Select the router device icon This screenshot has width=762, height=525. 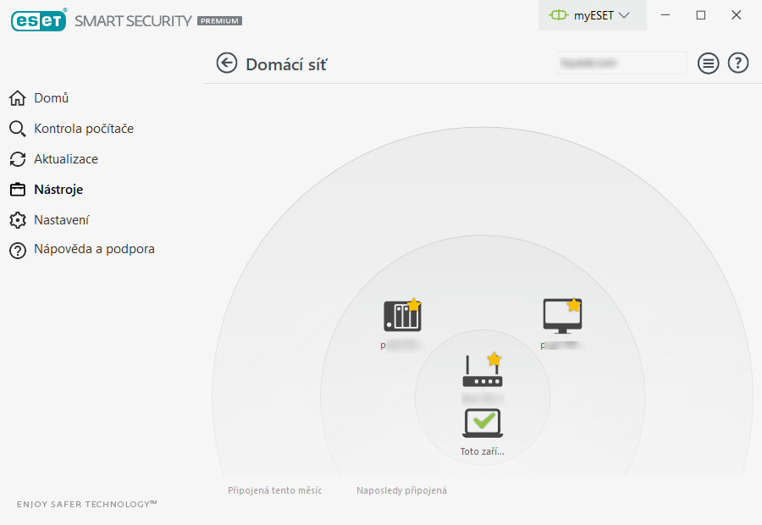point(482,373)
